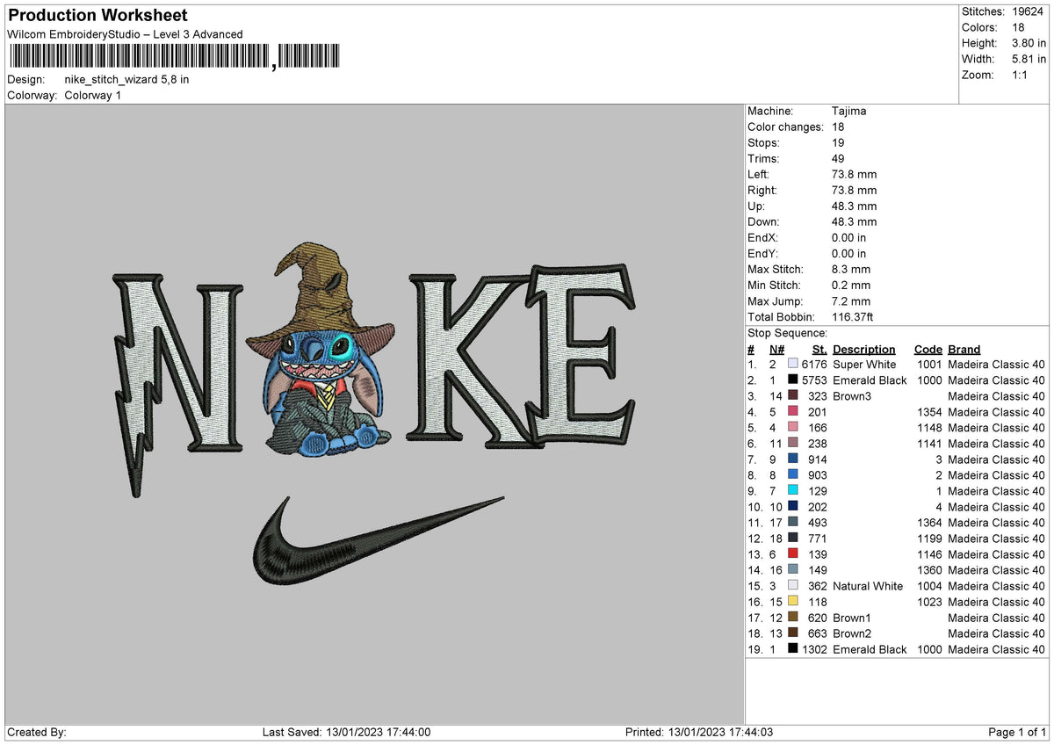Click the design name 'nike_stitch_wizard 5,8 in'
This screenshot has width=1054, height=745.
point(126,79)
